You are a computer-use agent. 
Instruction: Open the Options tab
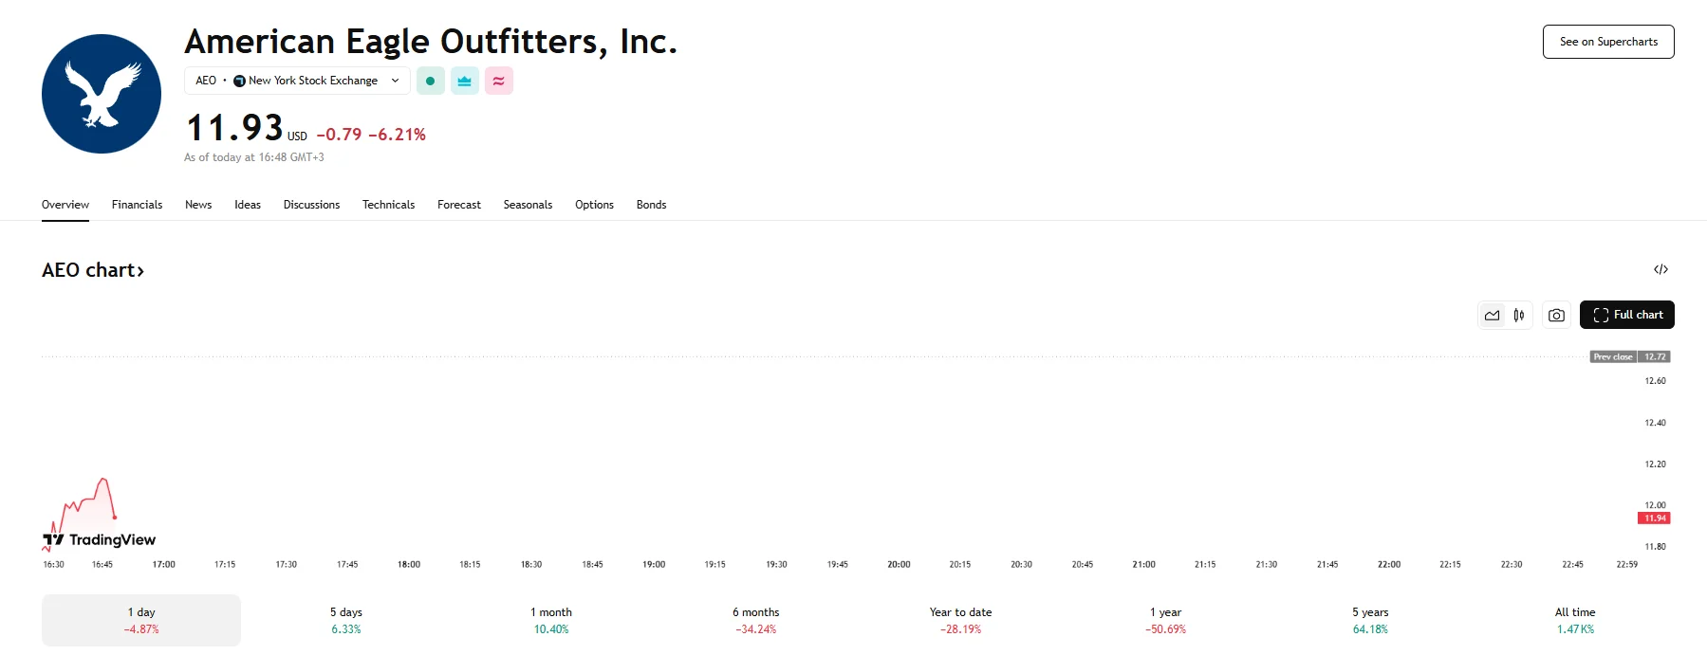pyautogui.click(x=594, y=205)
